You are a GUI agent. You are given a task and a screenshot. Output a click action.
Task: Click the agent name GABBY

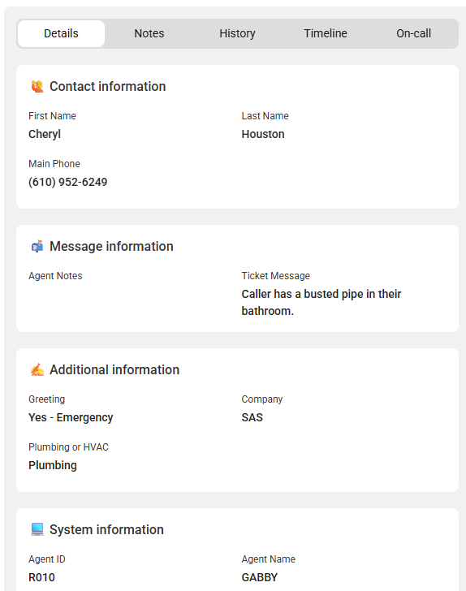point(260,577)
